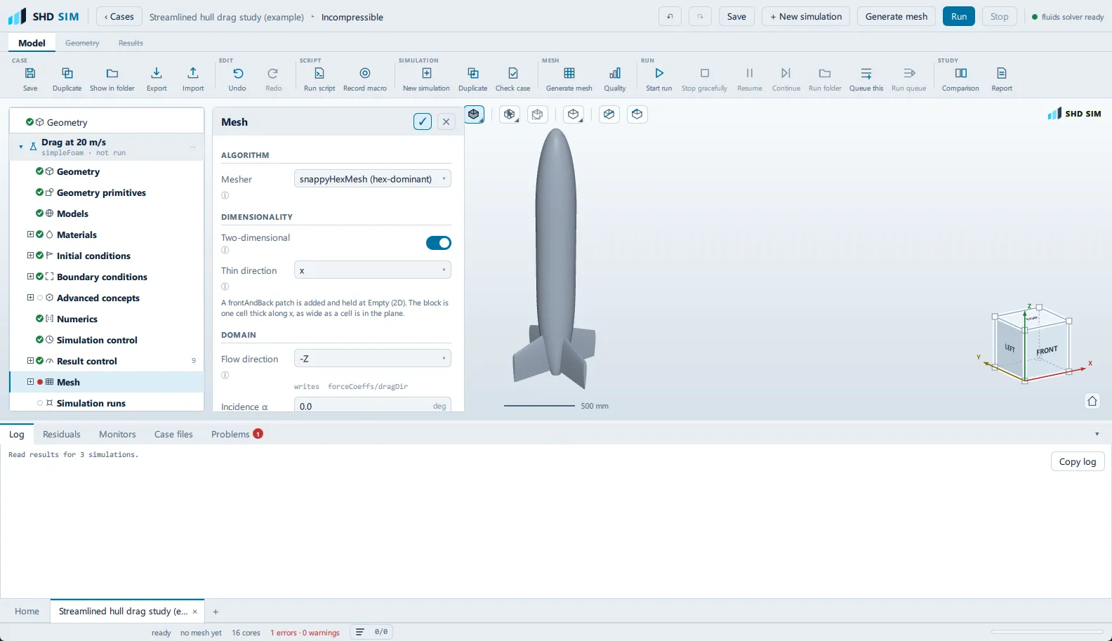Switch to the Residuals tab
The image size is (1112, 641).
62,435
